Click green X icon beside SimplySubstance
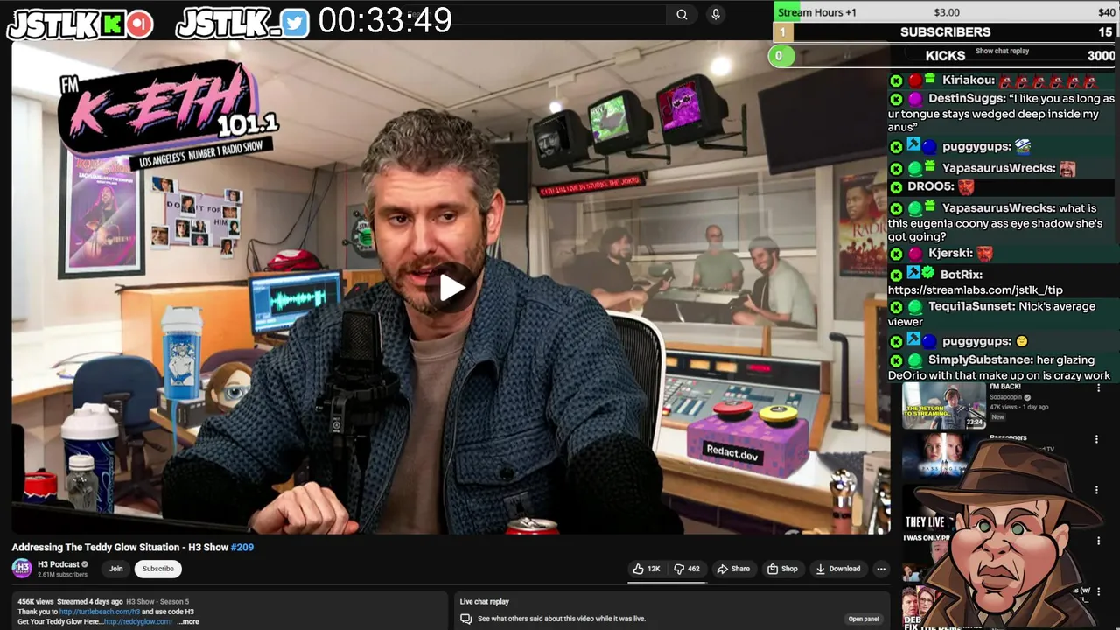 click(x=896, y=360)
